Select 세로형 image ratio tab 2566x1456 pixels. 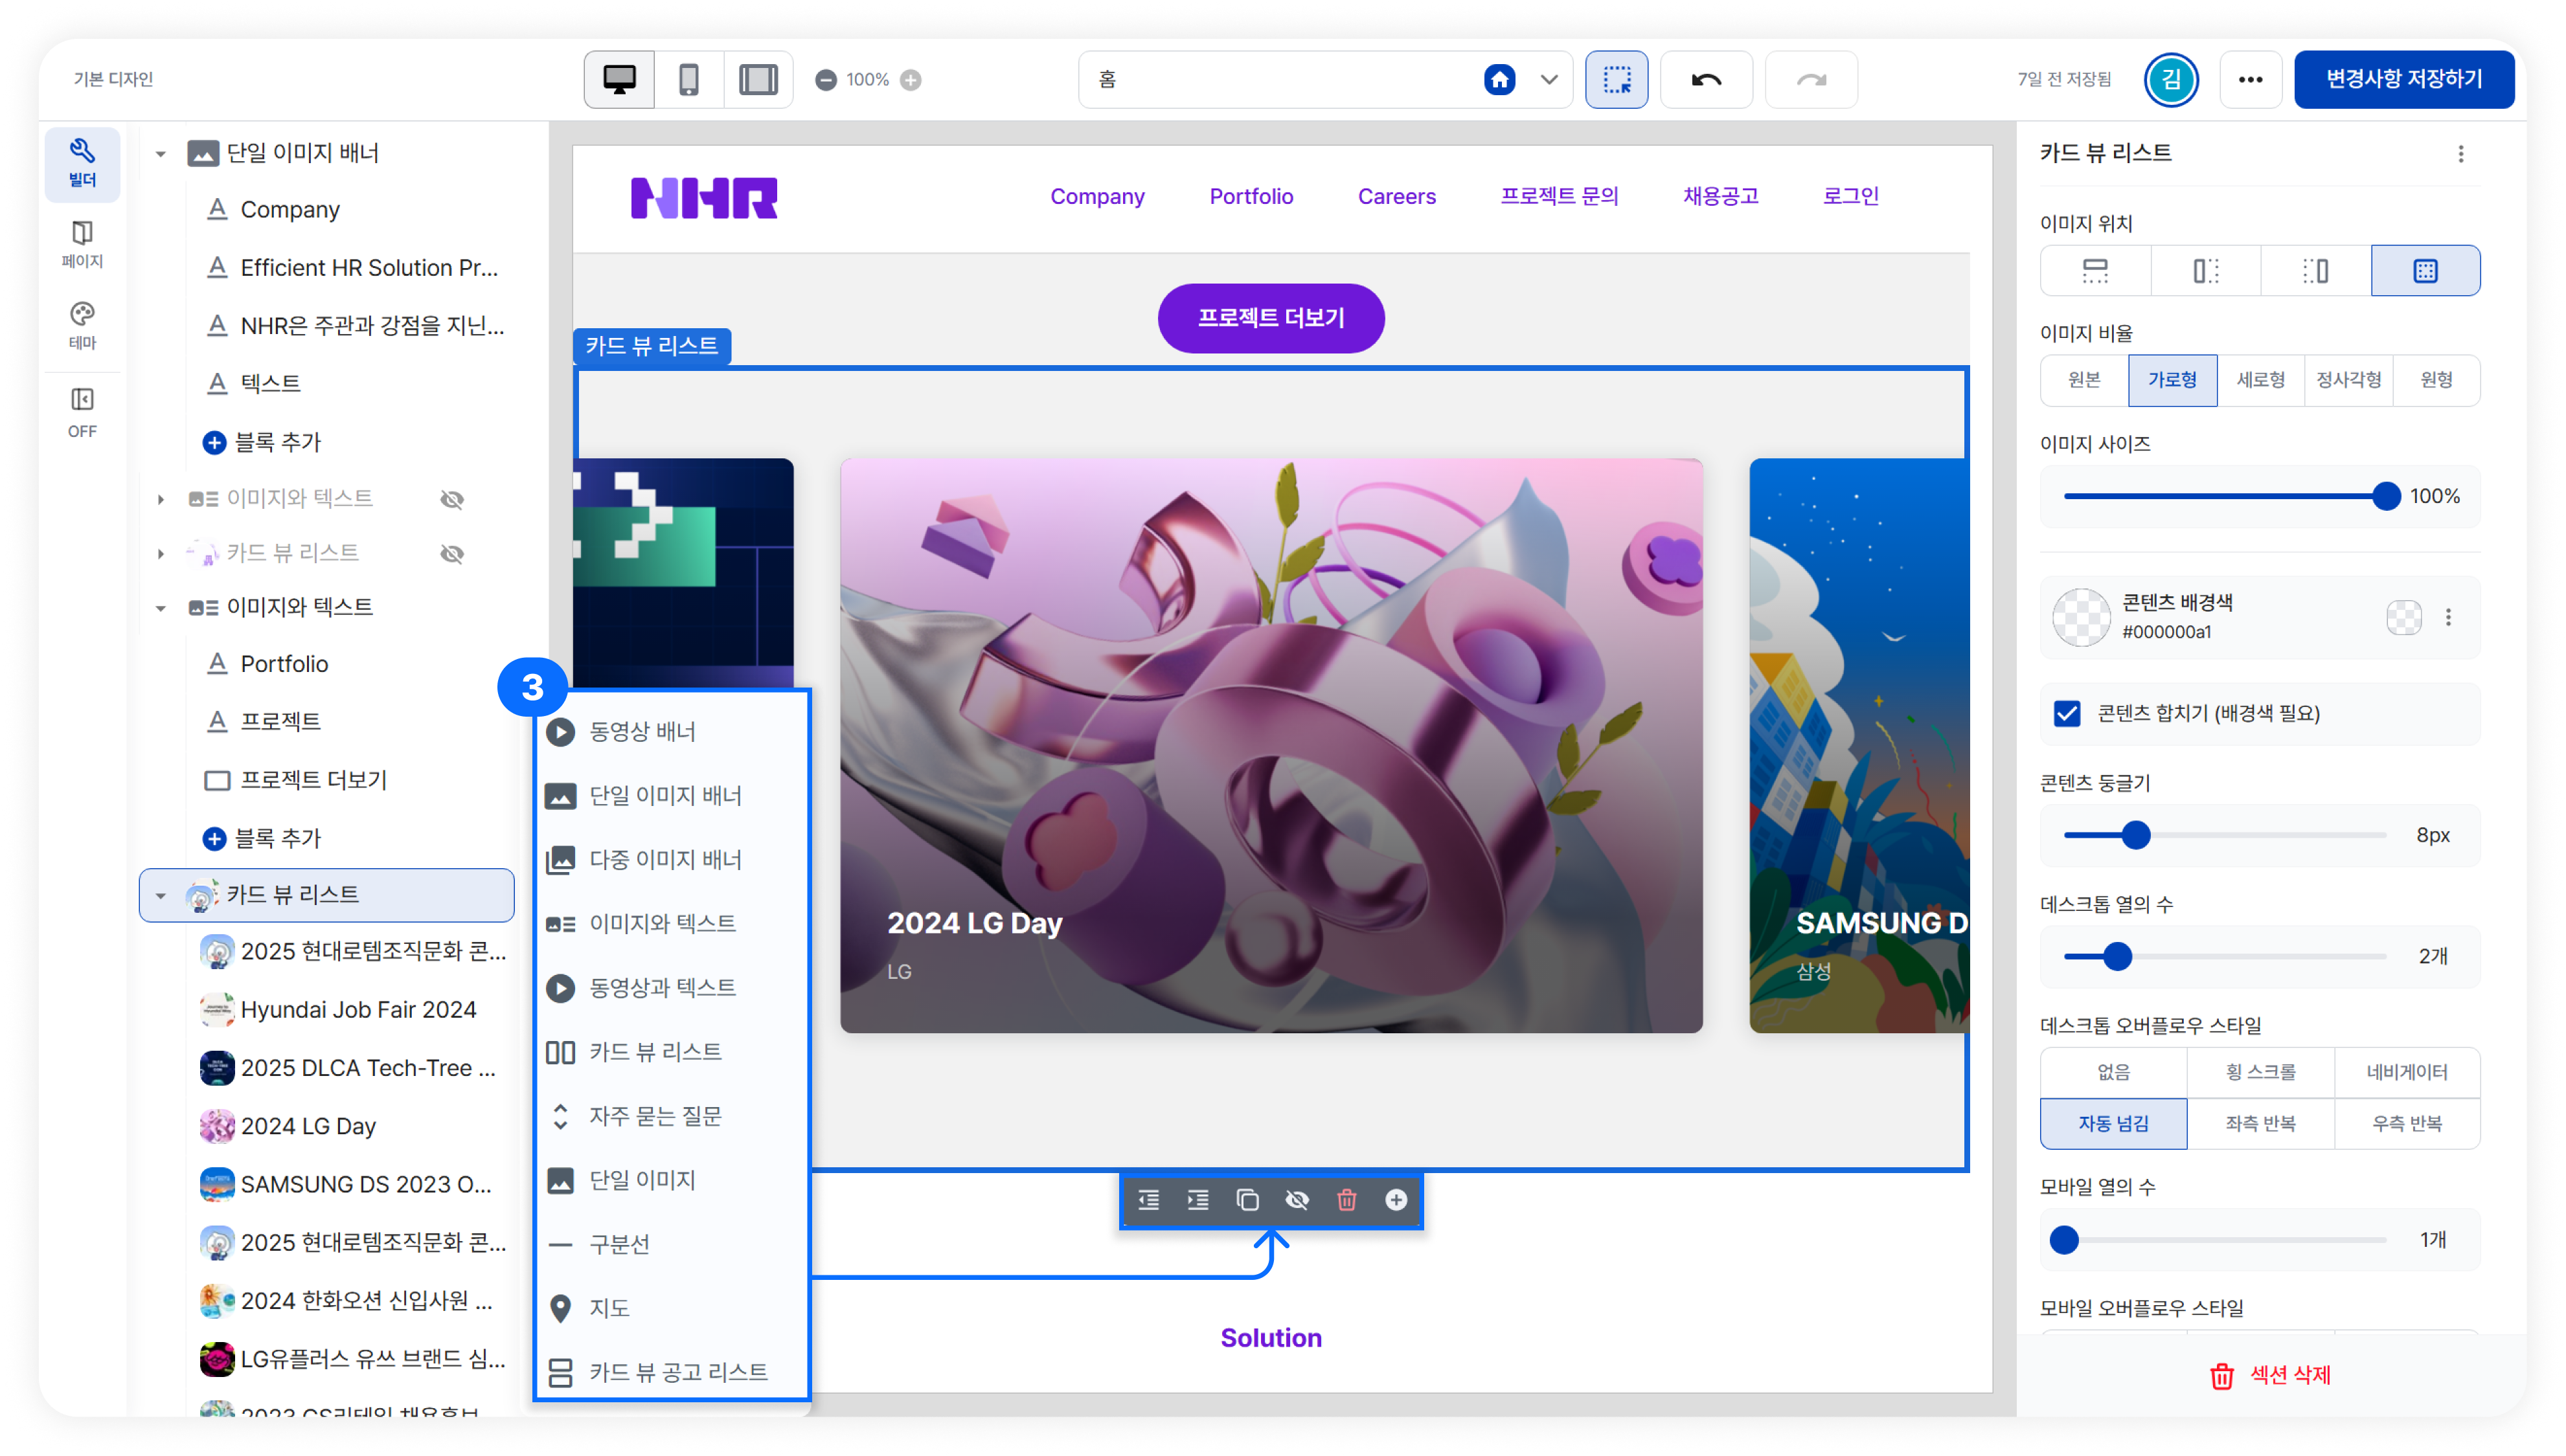point(2260,380)
